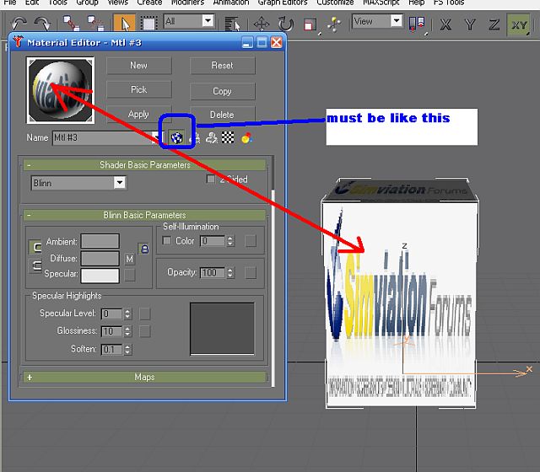The height and width of the screenshot is (472, 540).
Task: Restrict transforms to the Y axis
Action: (x=470, y=24)
